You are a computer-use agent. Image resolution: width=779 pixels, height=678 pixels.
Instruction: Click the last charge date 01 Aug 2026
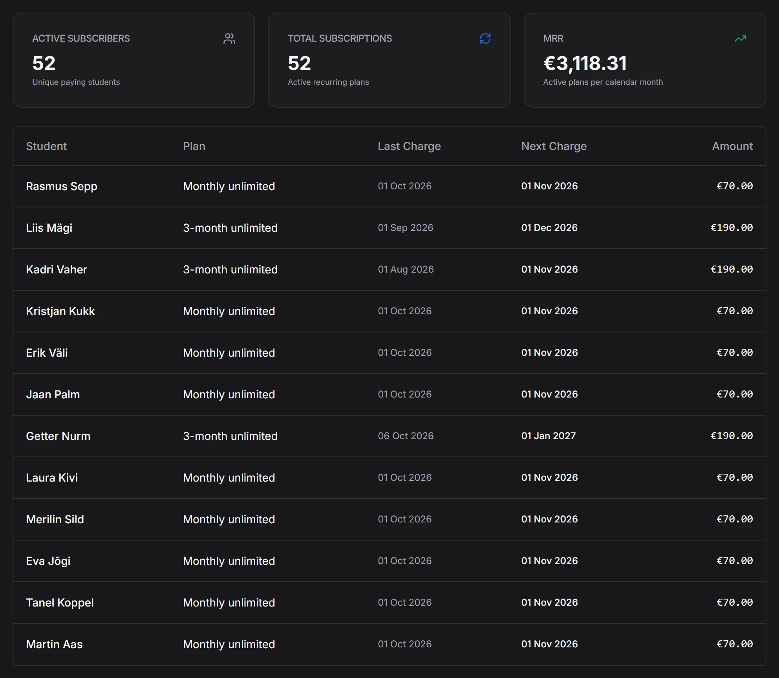pyautogui.click(x=406, y=269)
